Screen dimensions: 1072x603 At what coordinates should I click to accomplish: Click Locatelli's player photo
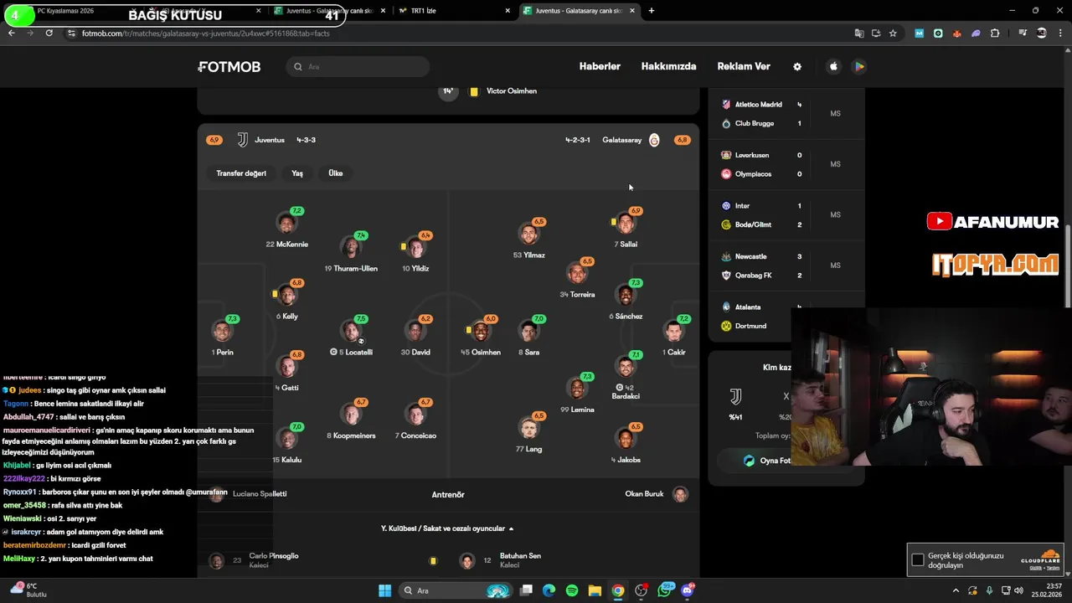[x=353, y=332]
